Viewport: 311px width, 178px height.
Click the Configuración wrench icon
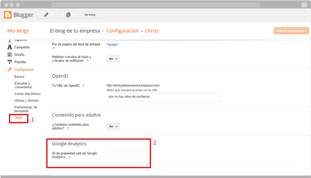[9, 70]
